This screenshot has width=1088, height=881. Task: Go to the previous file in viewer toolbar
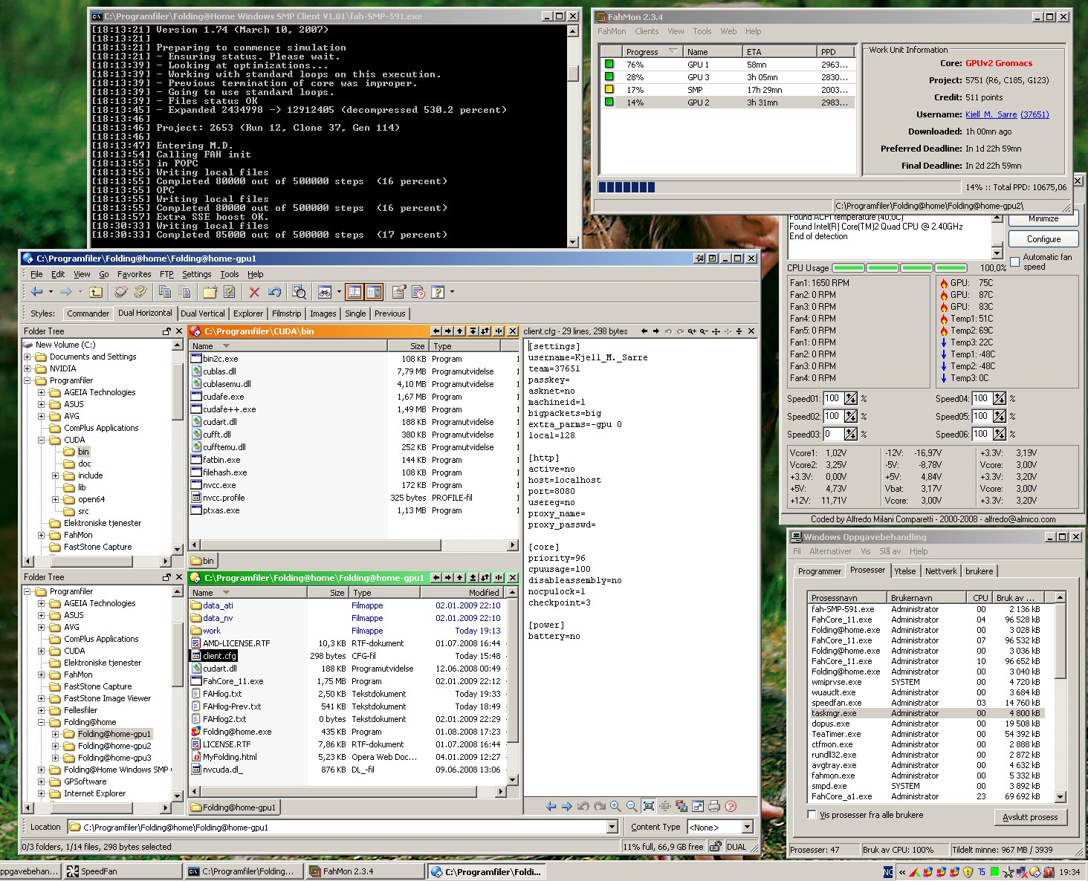551,806
